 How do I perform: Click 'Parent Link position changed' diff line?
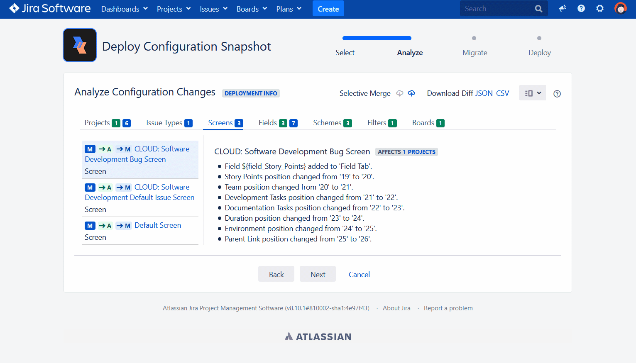tap(298, 239)
